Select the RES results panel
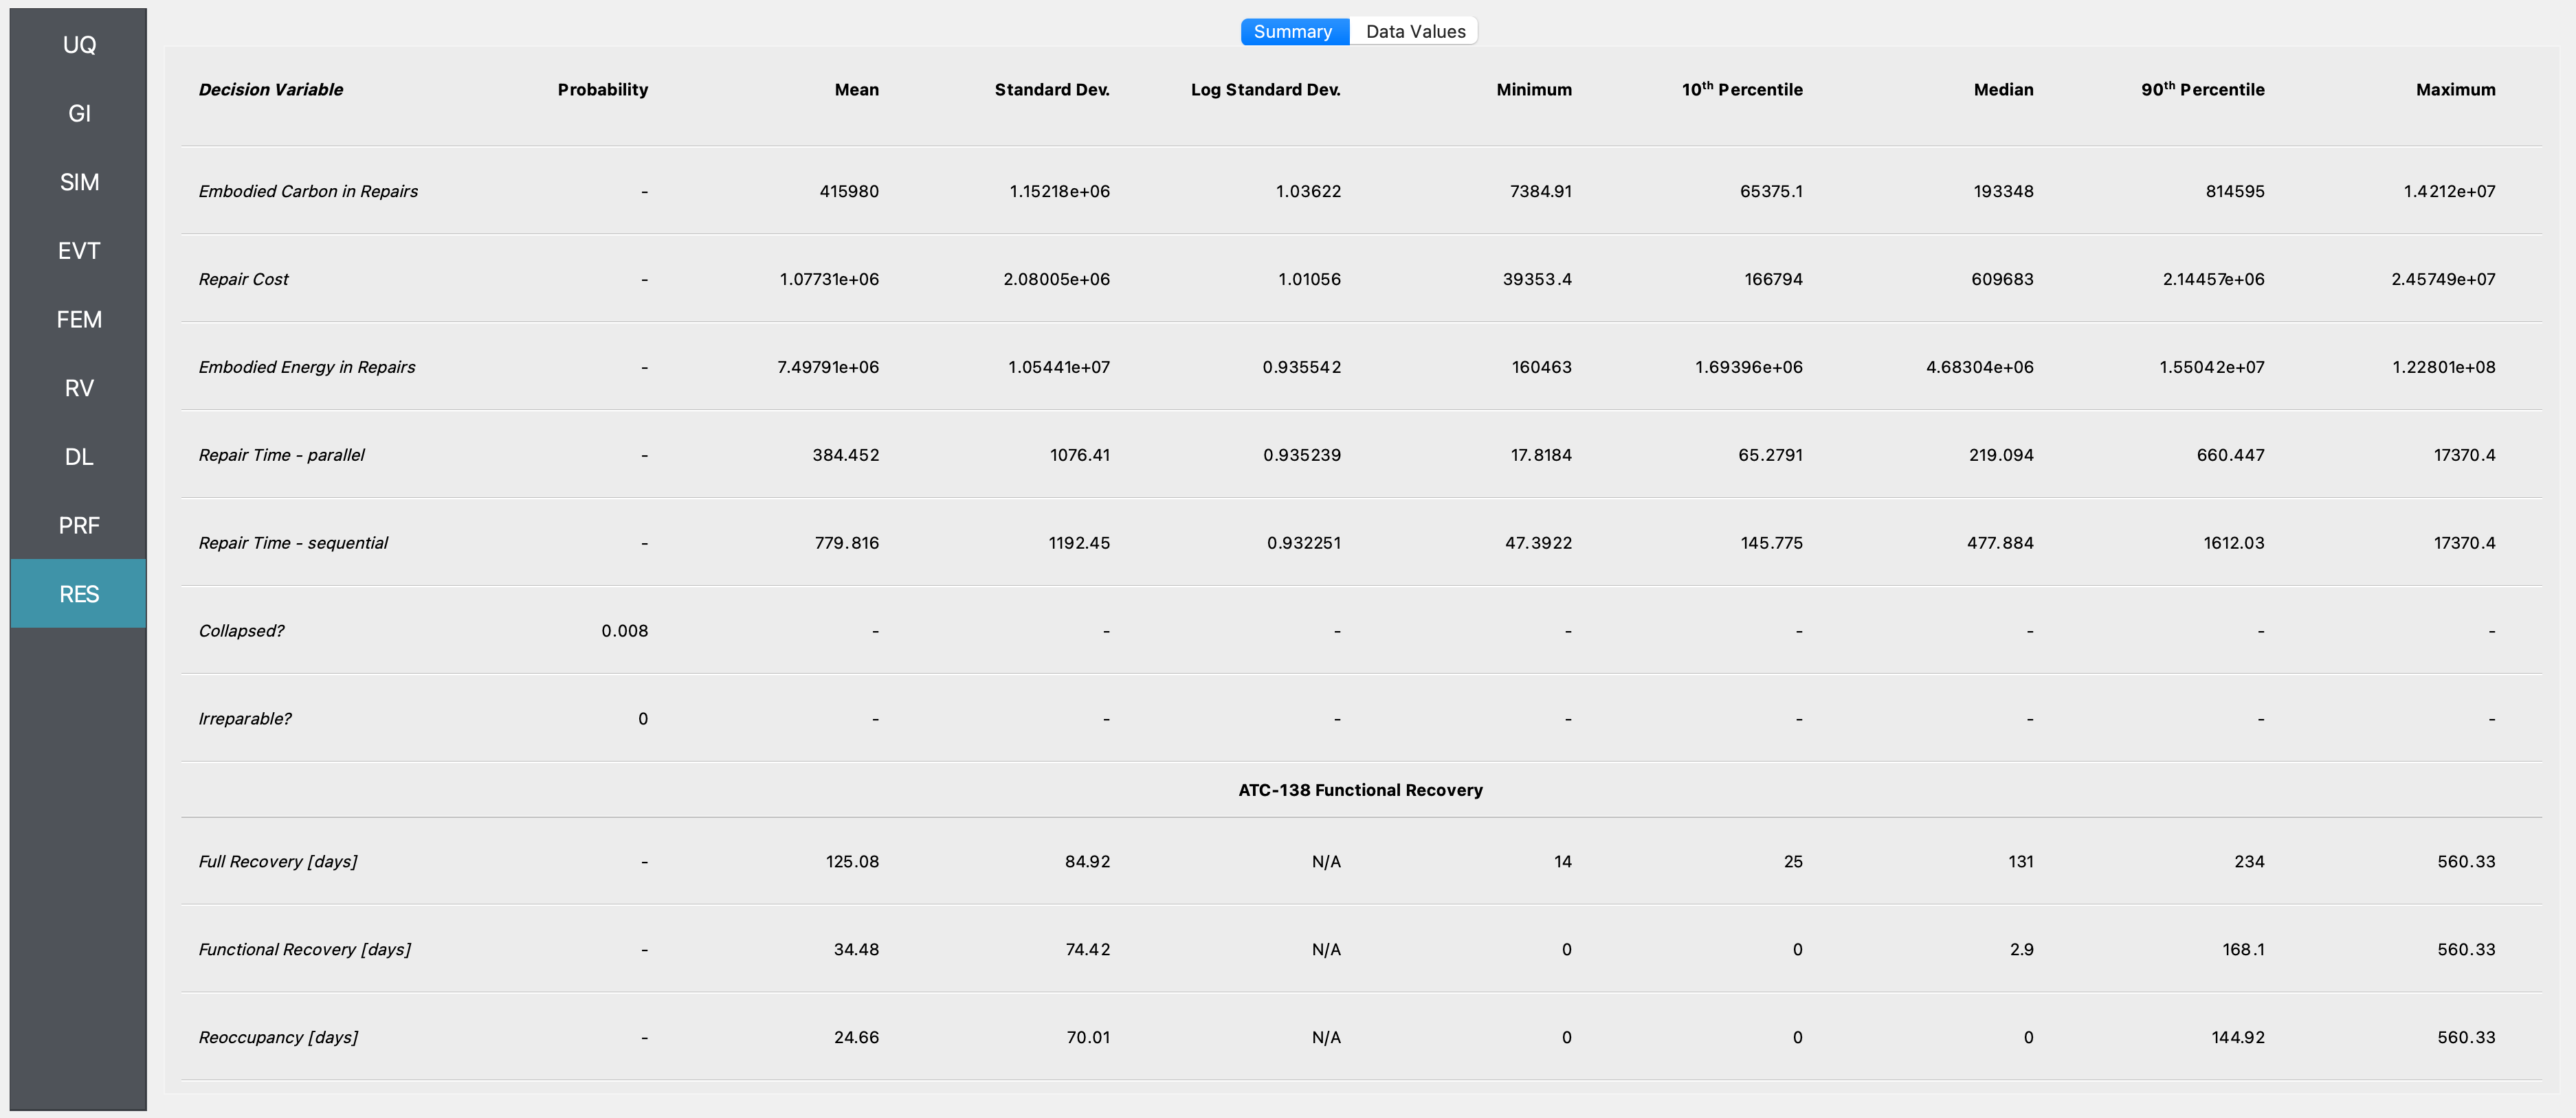Viewport: 2576px width, 1118px height. point(79,593)
